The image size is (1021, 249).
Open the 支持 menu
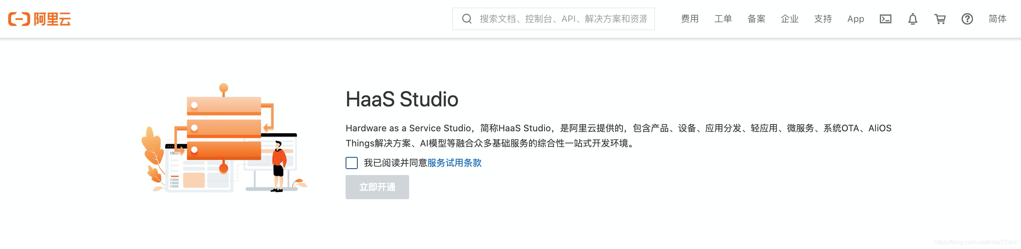coord(823,19)
